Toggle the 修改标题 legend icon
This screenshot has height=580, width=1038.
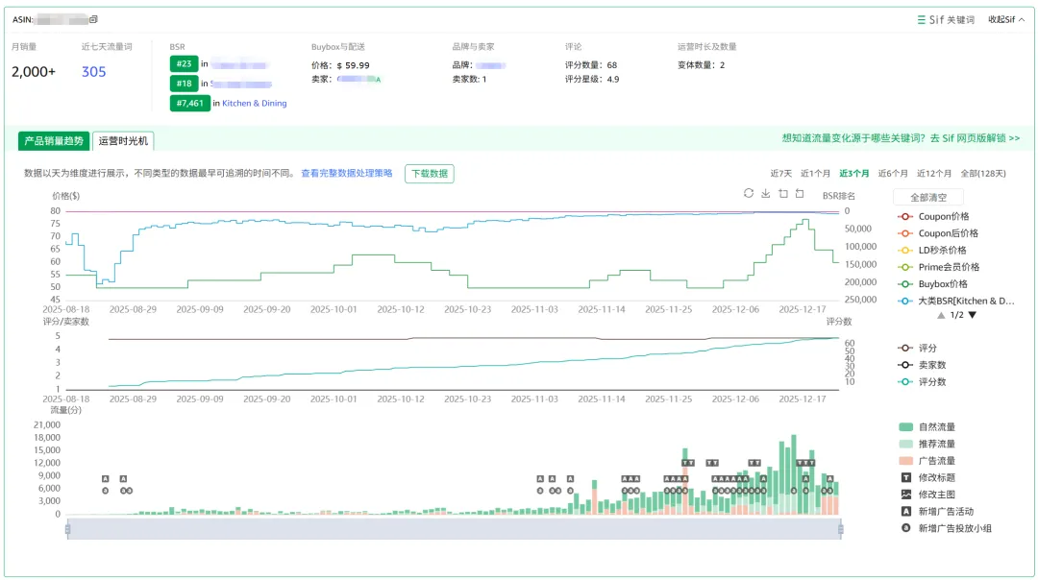click(x=905, y=477)
